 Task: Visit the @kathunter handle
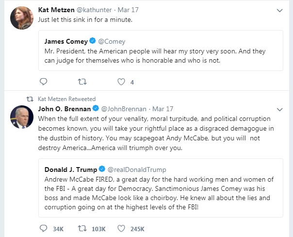click(94, 10)
